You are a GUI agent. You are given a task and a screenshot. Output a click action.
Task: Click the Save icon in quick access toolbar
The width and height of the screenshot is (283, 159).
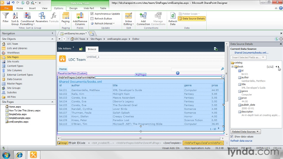click(x=8, y=3)
